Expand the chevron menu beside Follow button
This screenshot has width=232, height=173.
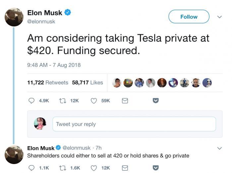click(219, 17)
